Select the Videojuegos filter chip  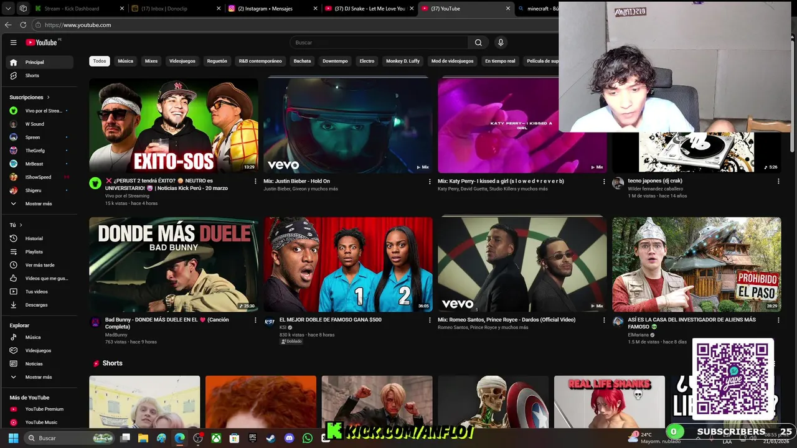(182, 61)
